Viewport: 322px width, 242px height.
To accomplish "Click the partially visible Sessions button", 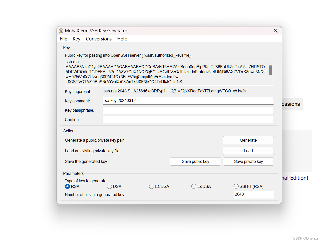I will click(x=291, y=104).
